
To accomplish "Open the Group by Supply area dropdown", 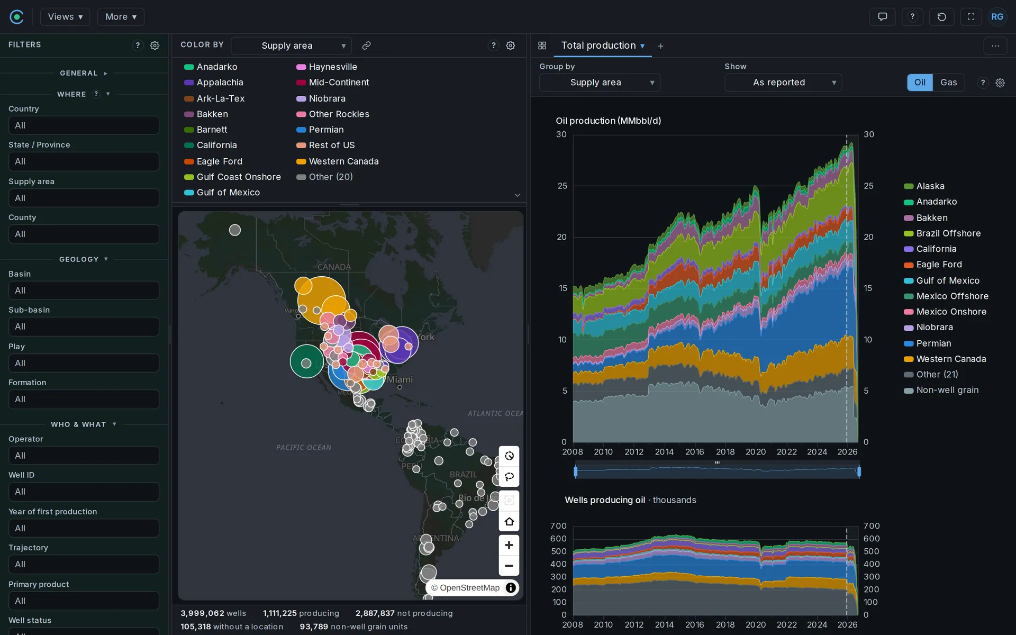I will pos(600,83).
